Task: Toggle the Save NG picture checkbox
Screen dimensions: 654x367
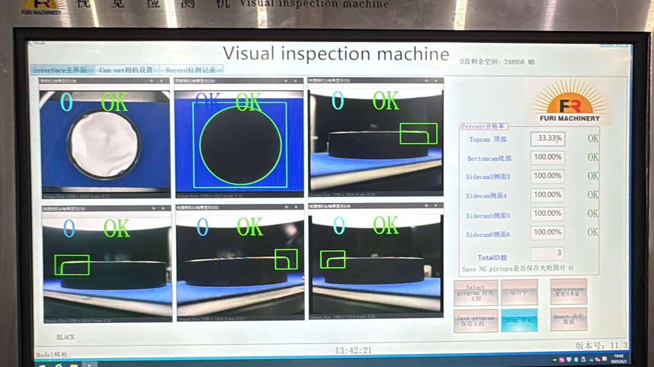Action: pyautogui.click(x=571, y=268)
